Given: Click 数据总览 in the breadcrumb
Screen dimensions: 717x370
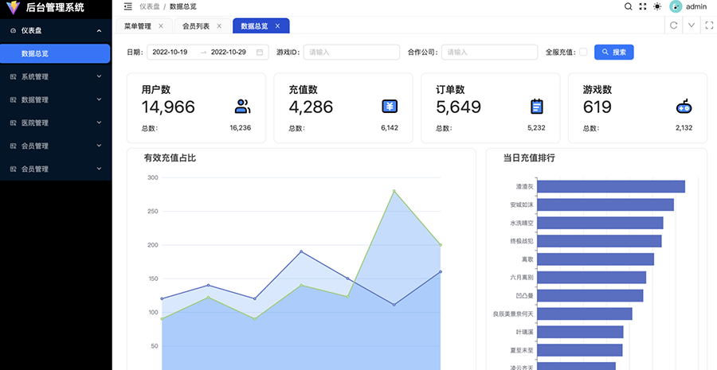Looking at the screenshot, I should pyautogui.click(x=183, y=7).
